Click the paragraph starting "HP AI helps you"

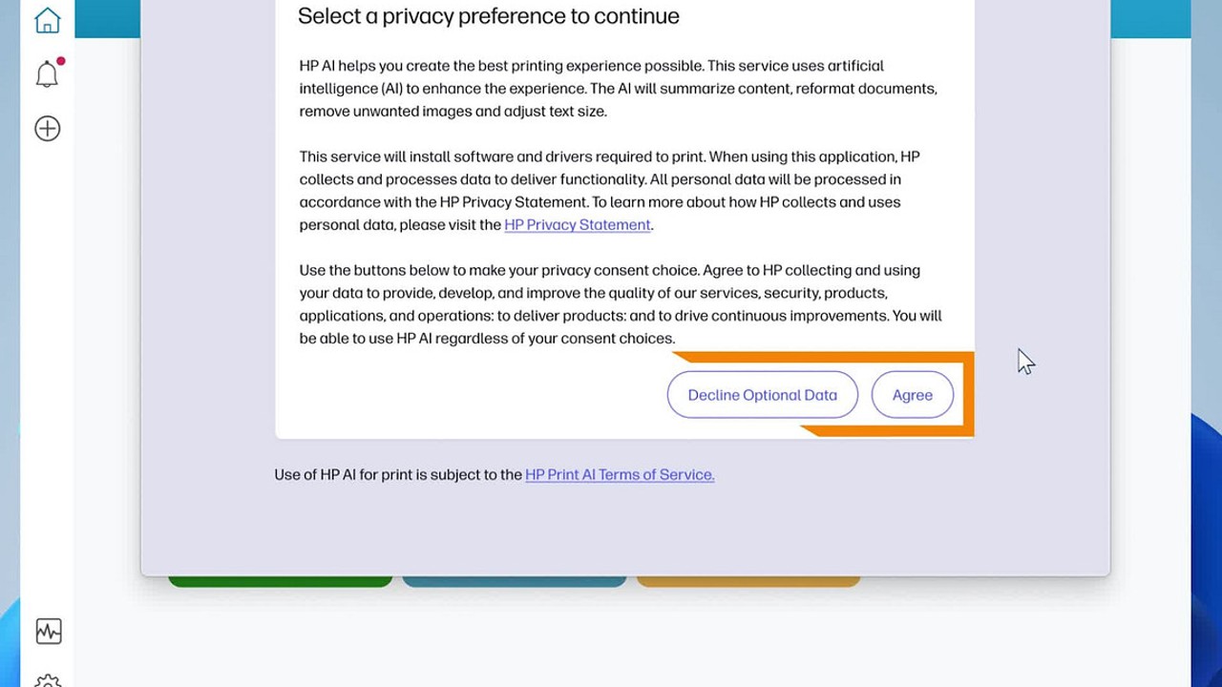point(618,89)
